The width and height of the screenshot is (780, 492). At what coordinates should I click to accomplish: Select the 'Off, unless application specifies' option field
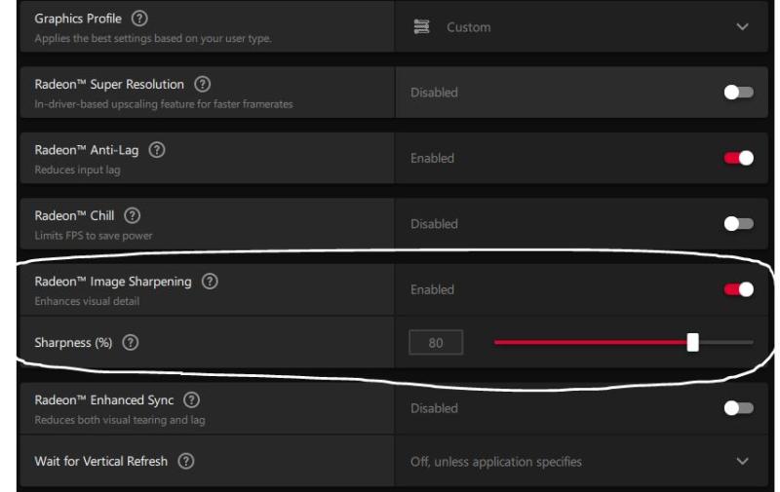coord(495,462)
